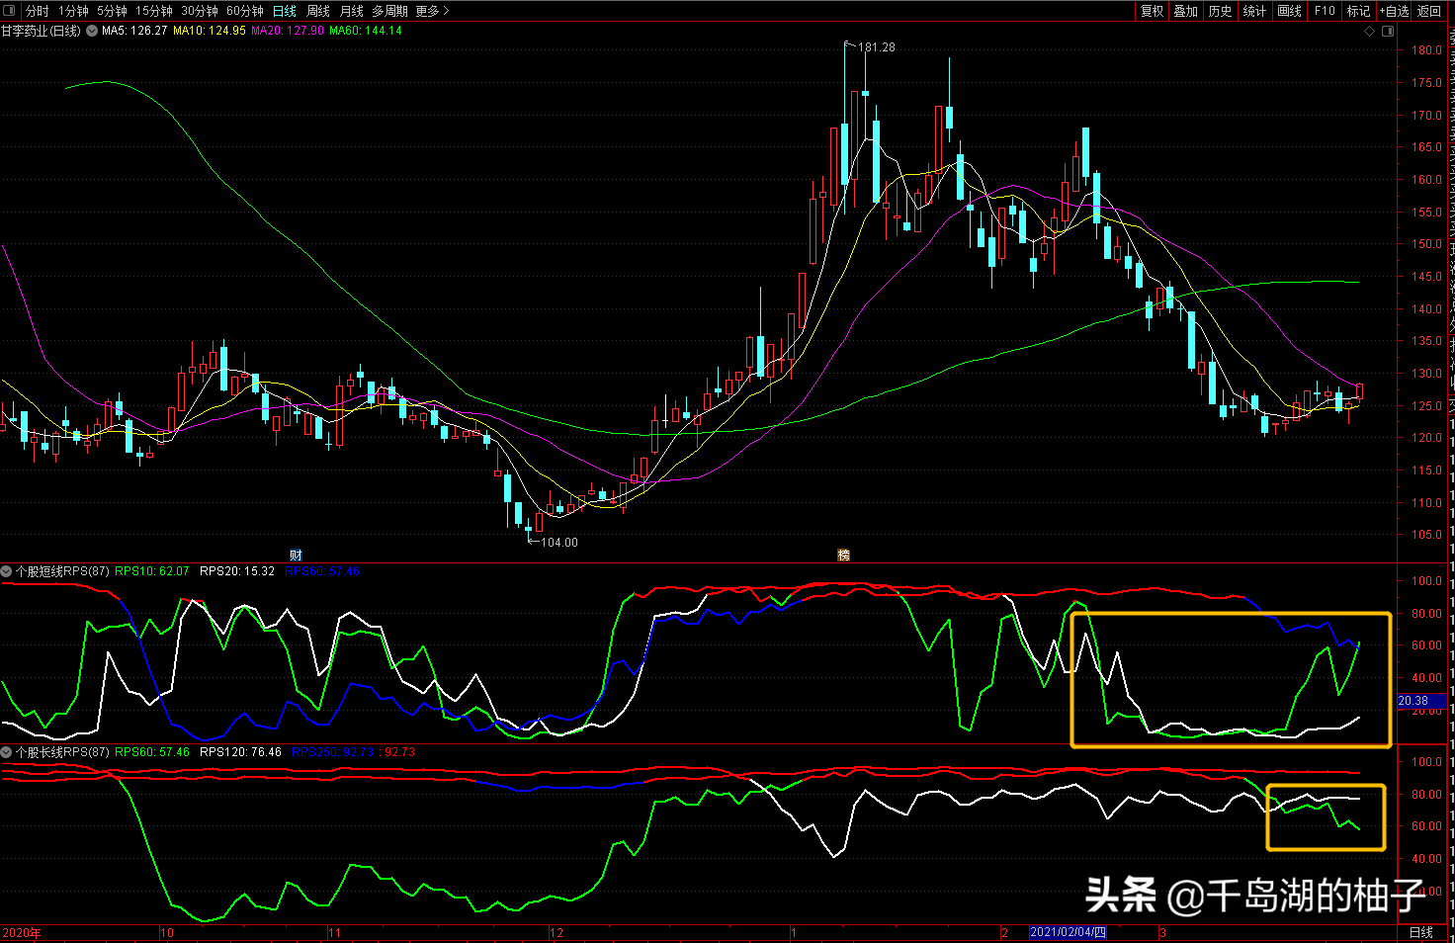The image size is (1455, 943).
Task: Toggle the right side panel icon
Action: (x=1388, y=31)
